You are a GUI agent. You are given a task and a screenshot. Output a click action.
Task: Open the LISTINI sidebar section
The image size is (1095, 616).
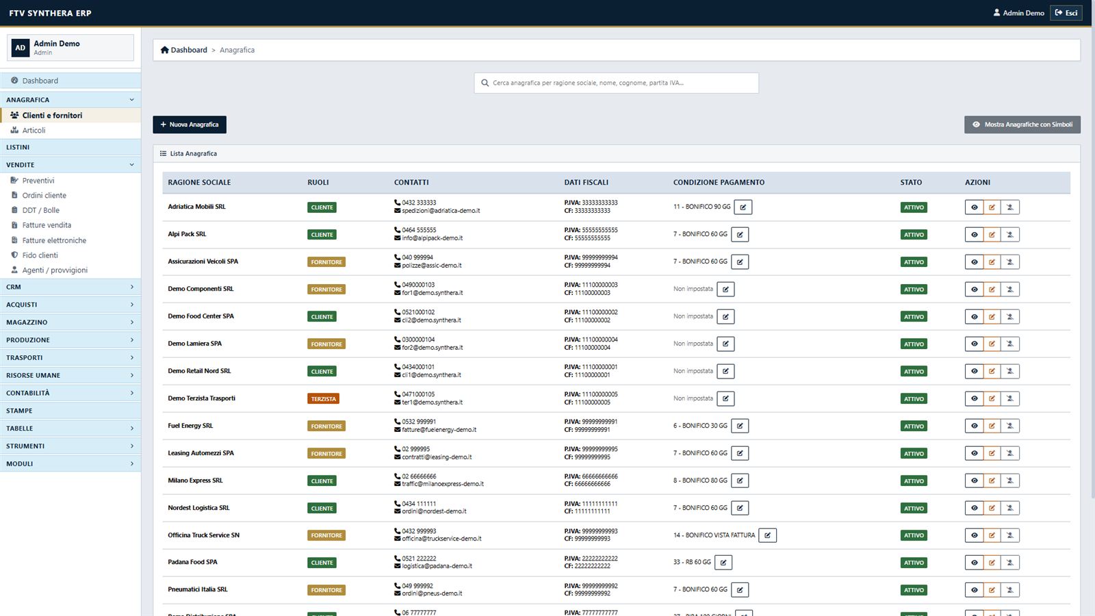[70, 147]
